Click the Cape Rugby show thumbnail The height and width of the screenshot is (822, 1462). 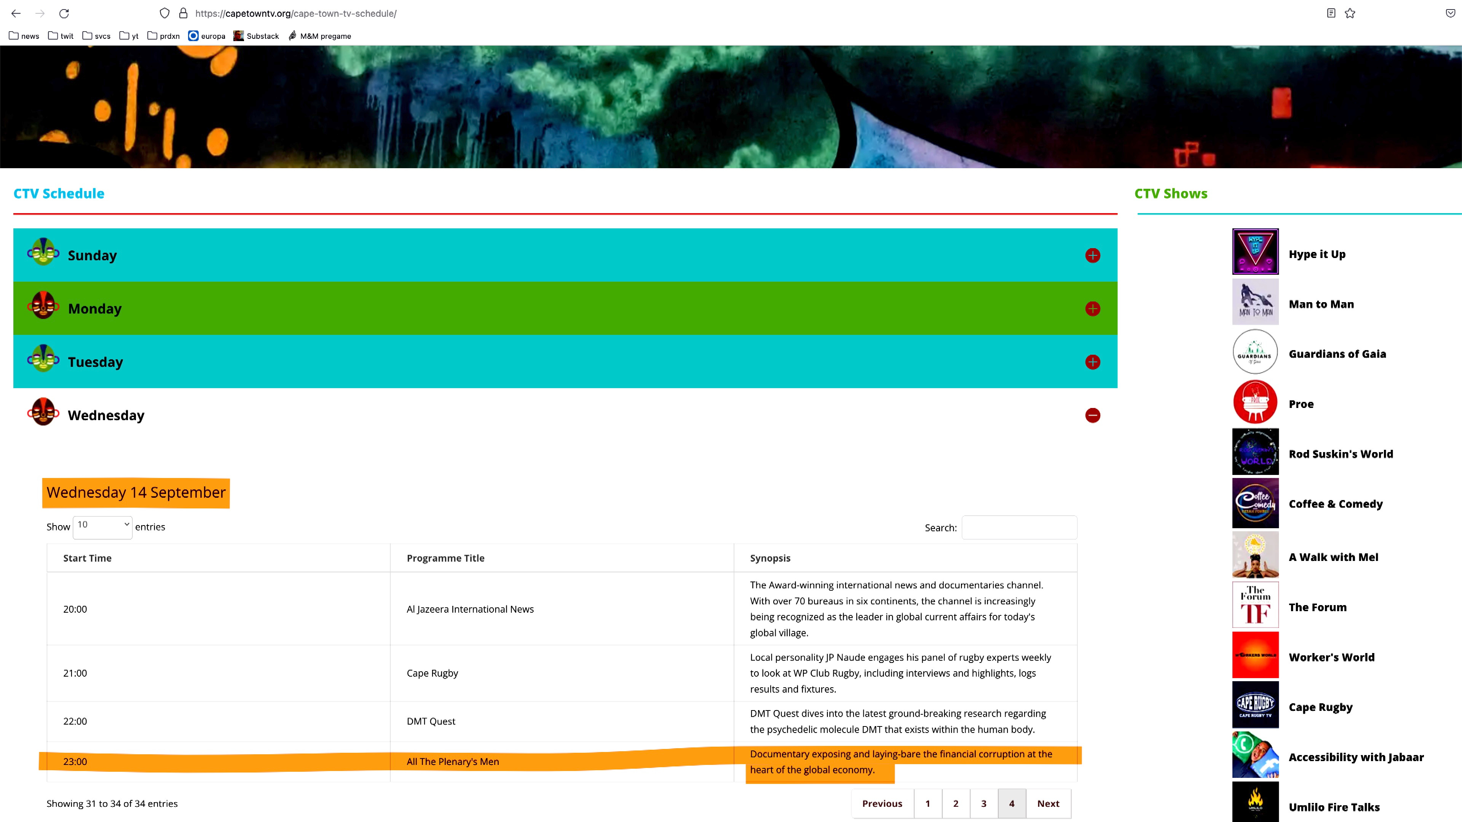tap(1255, 704)
